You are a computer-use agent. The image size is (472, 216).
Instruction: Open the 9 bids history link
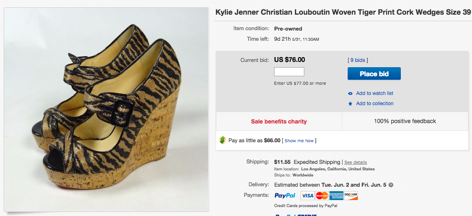(x=358, y=60)
